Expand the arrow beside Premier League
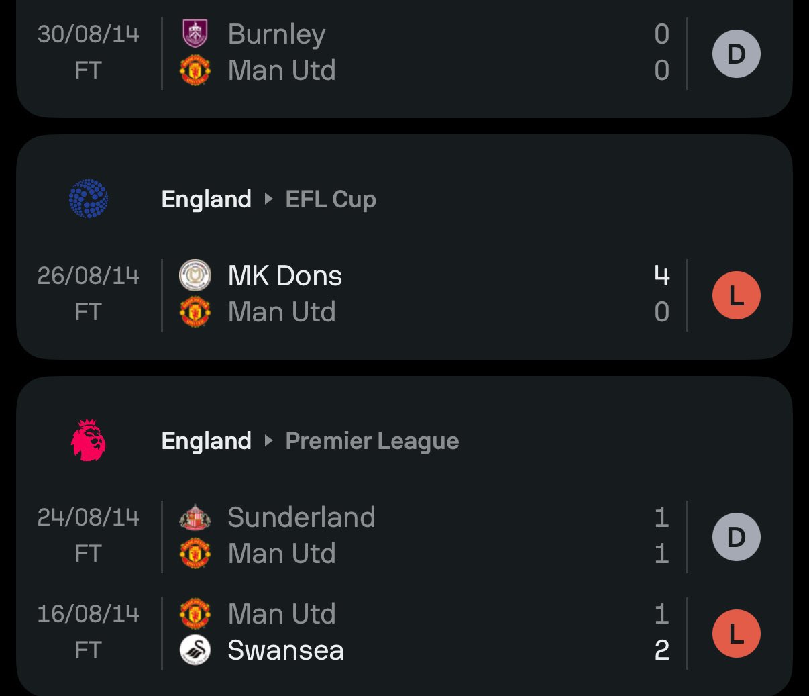 (x=268, y=440)
